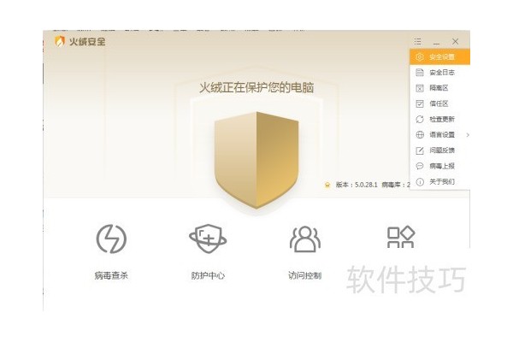
Task: Click the shield protection center icon
Action: pos(208,239)
